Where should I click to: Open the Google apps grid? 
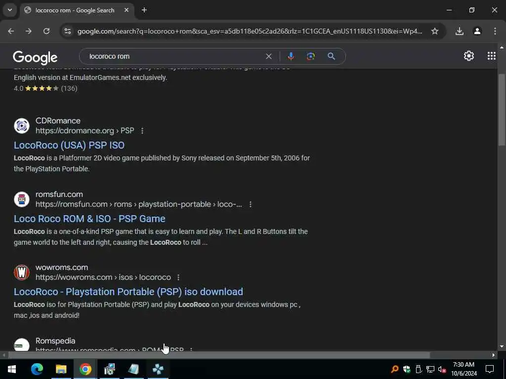[492, 56]
